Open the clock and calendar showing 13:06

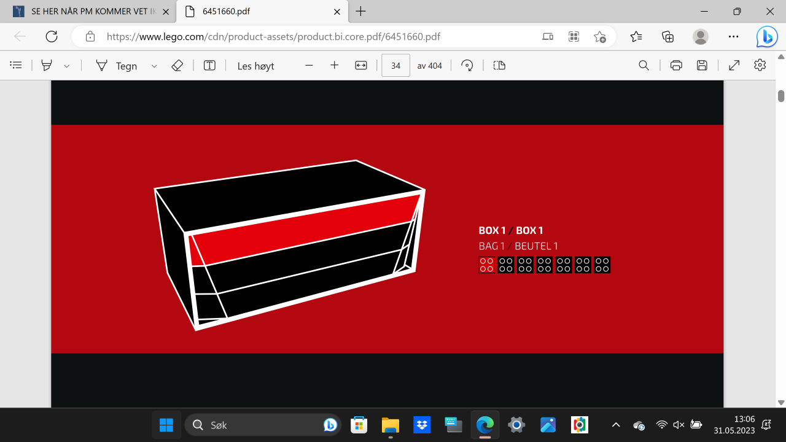pos(734,425)
